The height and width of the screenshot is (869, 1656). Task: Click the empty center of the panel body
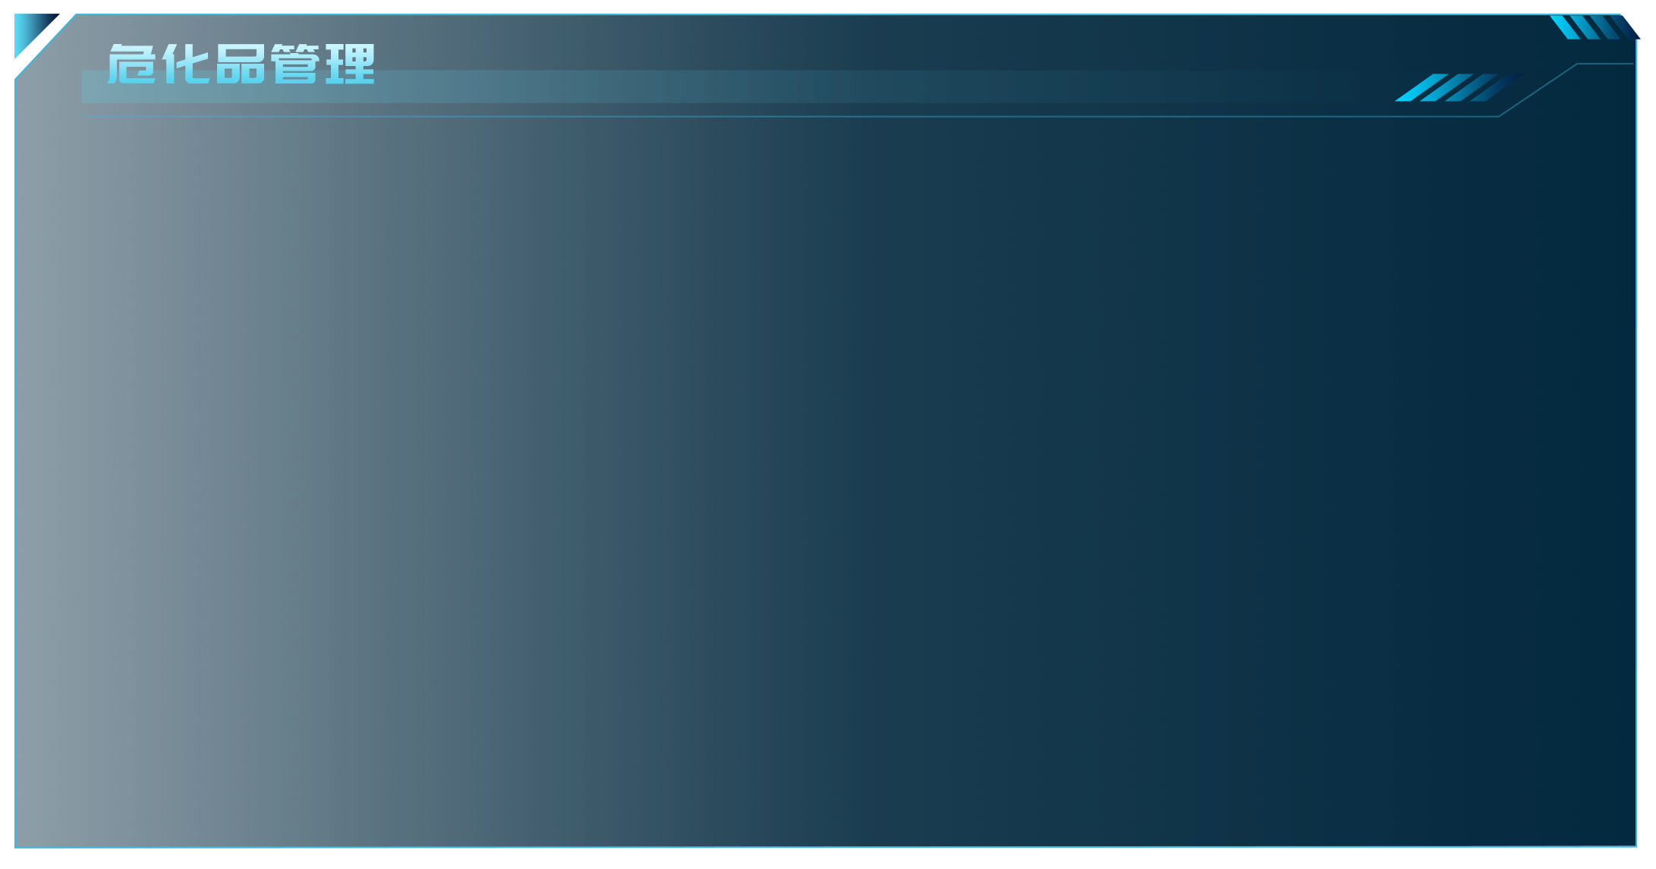pyautogui.click(x=826, y=478)
